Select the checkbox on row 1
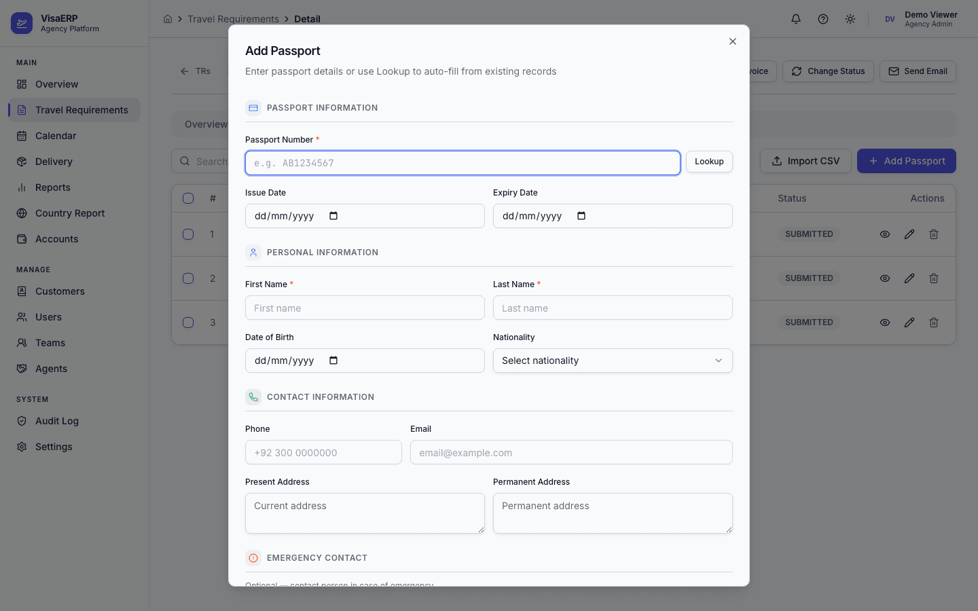This screenshot has width=978, height=611. coord(188,234)
